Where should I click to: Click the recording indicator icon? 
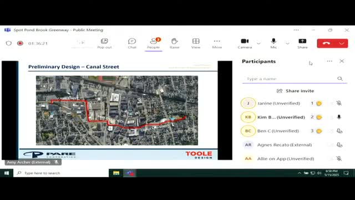(x=20, y=43)
